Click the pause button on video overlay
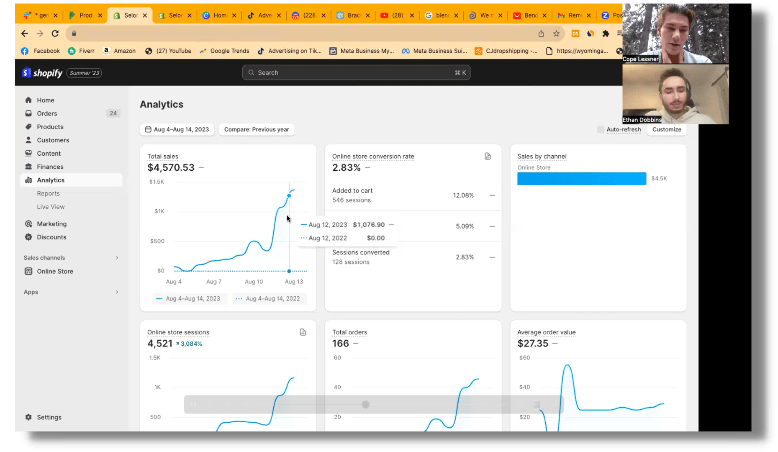 coord(193,404)
